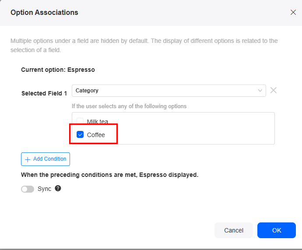Select the Coffee option label
302x250 pixels.
pyautogui.click(x=96, y=135)
